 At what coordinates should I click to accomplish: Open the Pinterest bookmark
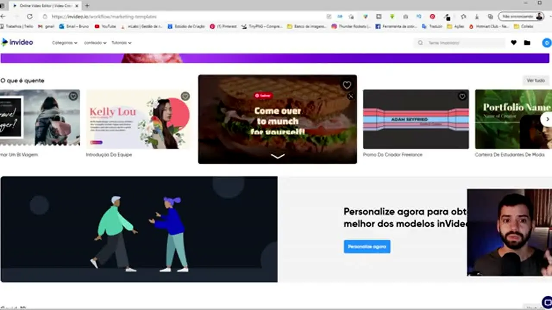[223, 26]
